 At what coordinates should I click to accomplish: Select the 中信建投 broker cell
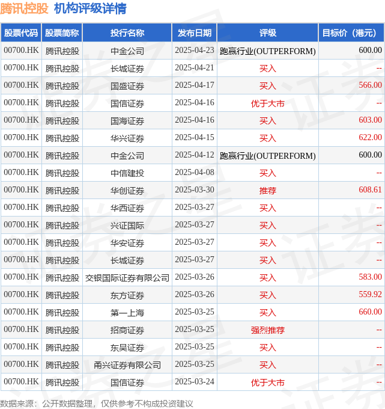point(127,173)
